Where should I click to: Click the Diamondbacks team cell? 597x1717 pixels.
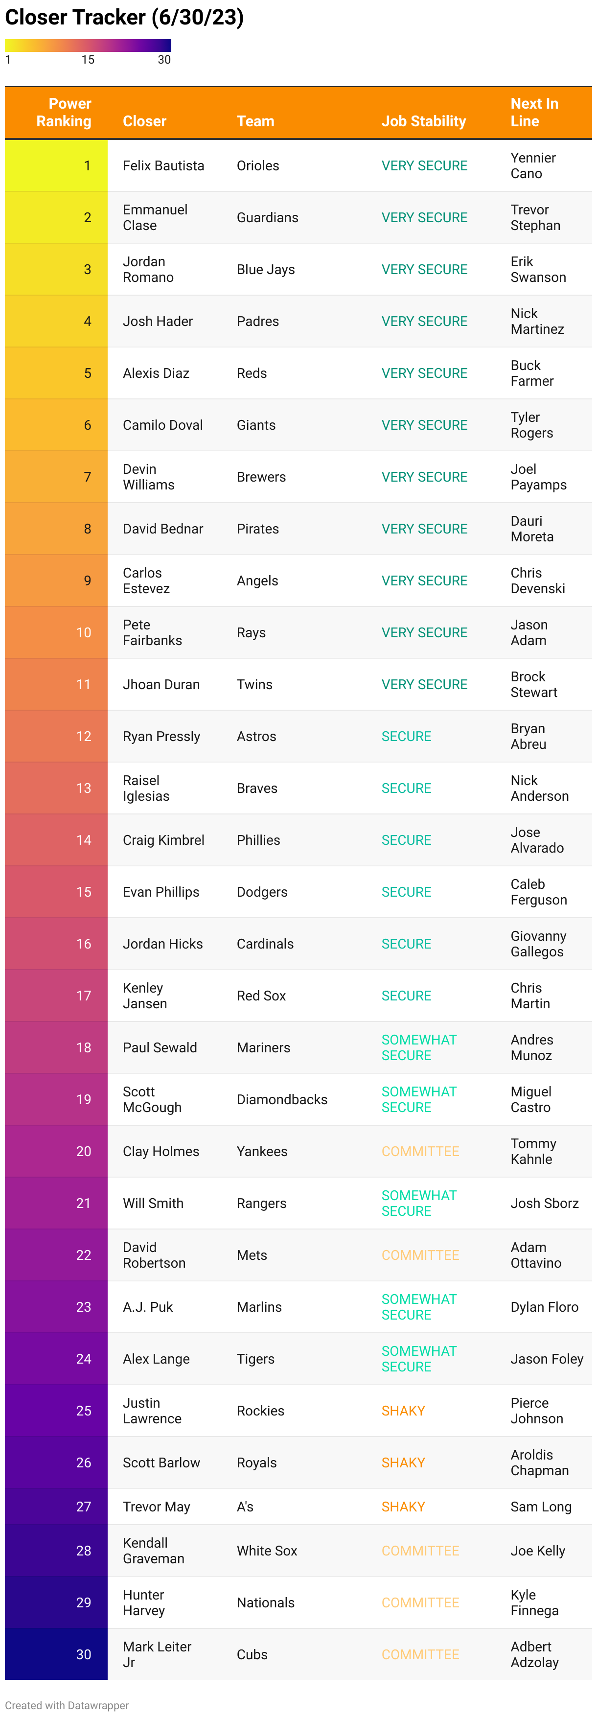(282, 1099)
